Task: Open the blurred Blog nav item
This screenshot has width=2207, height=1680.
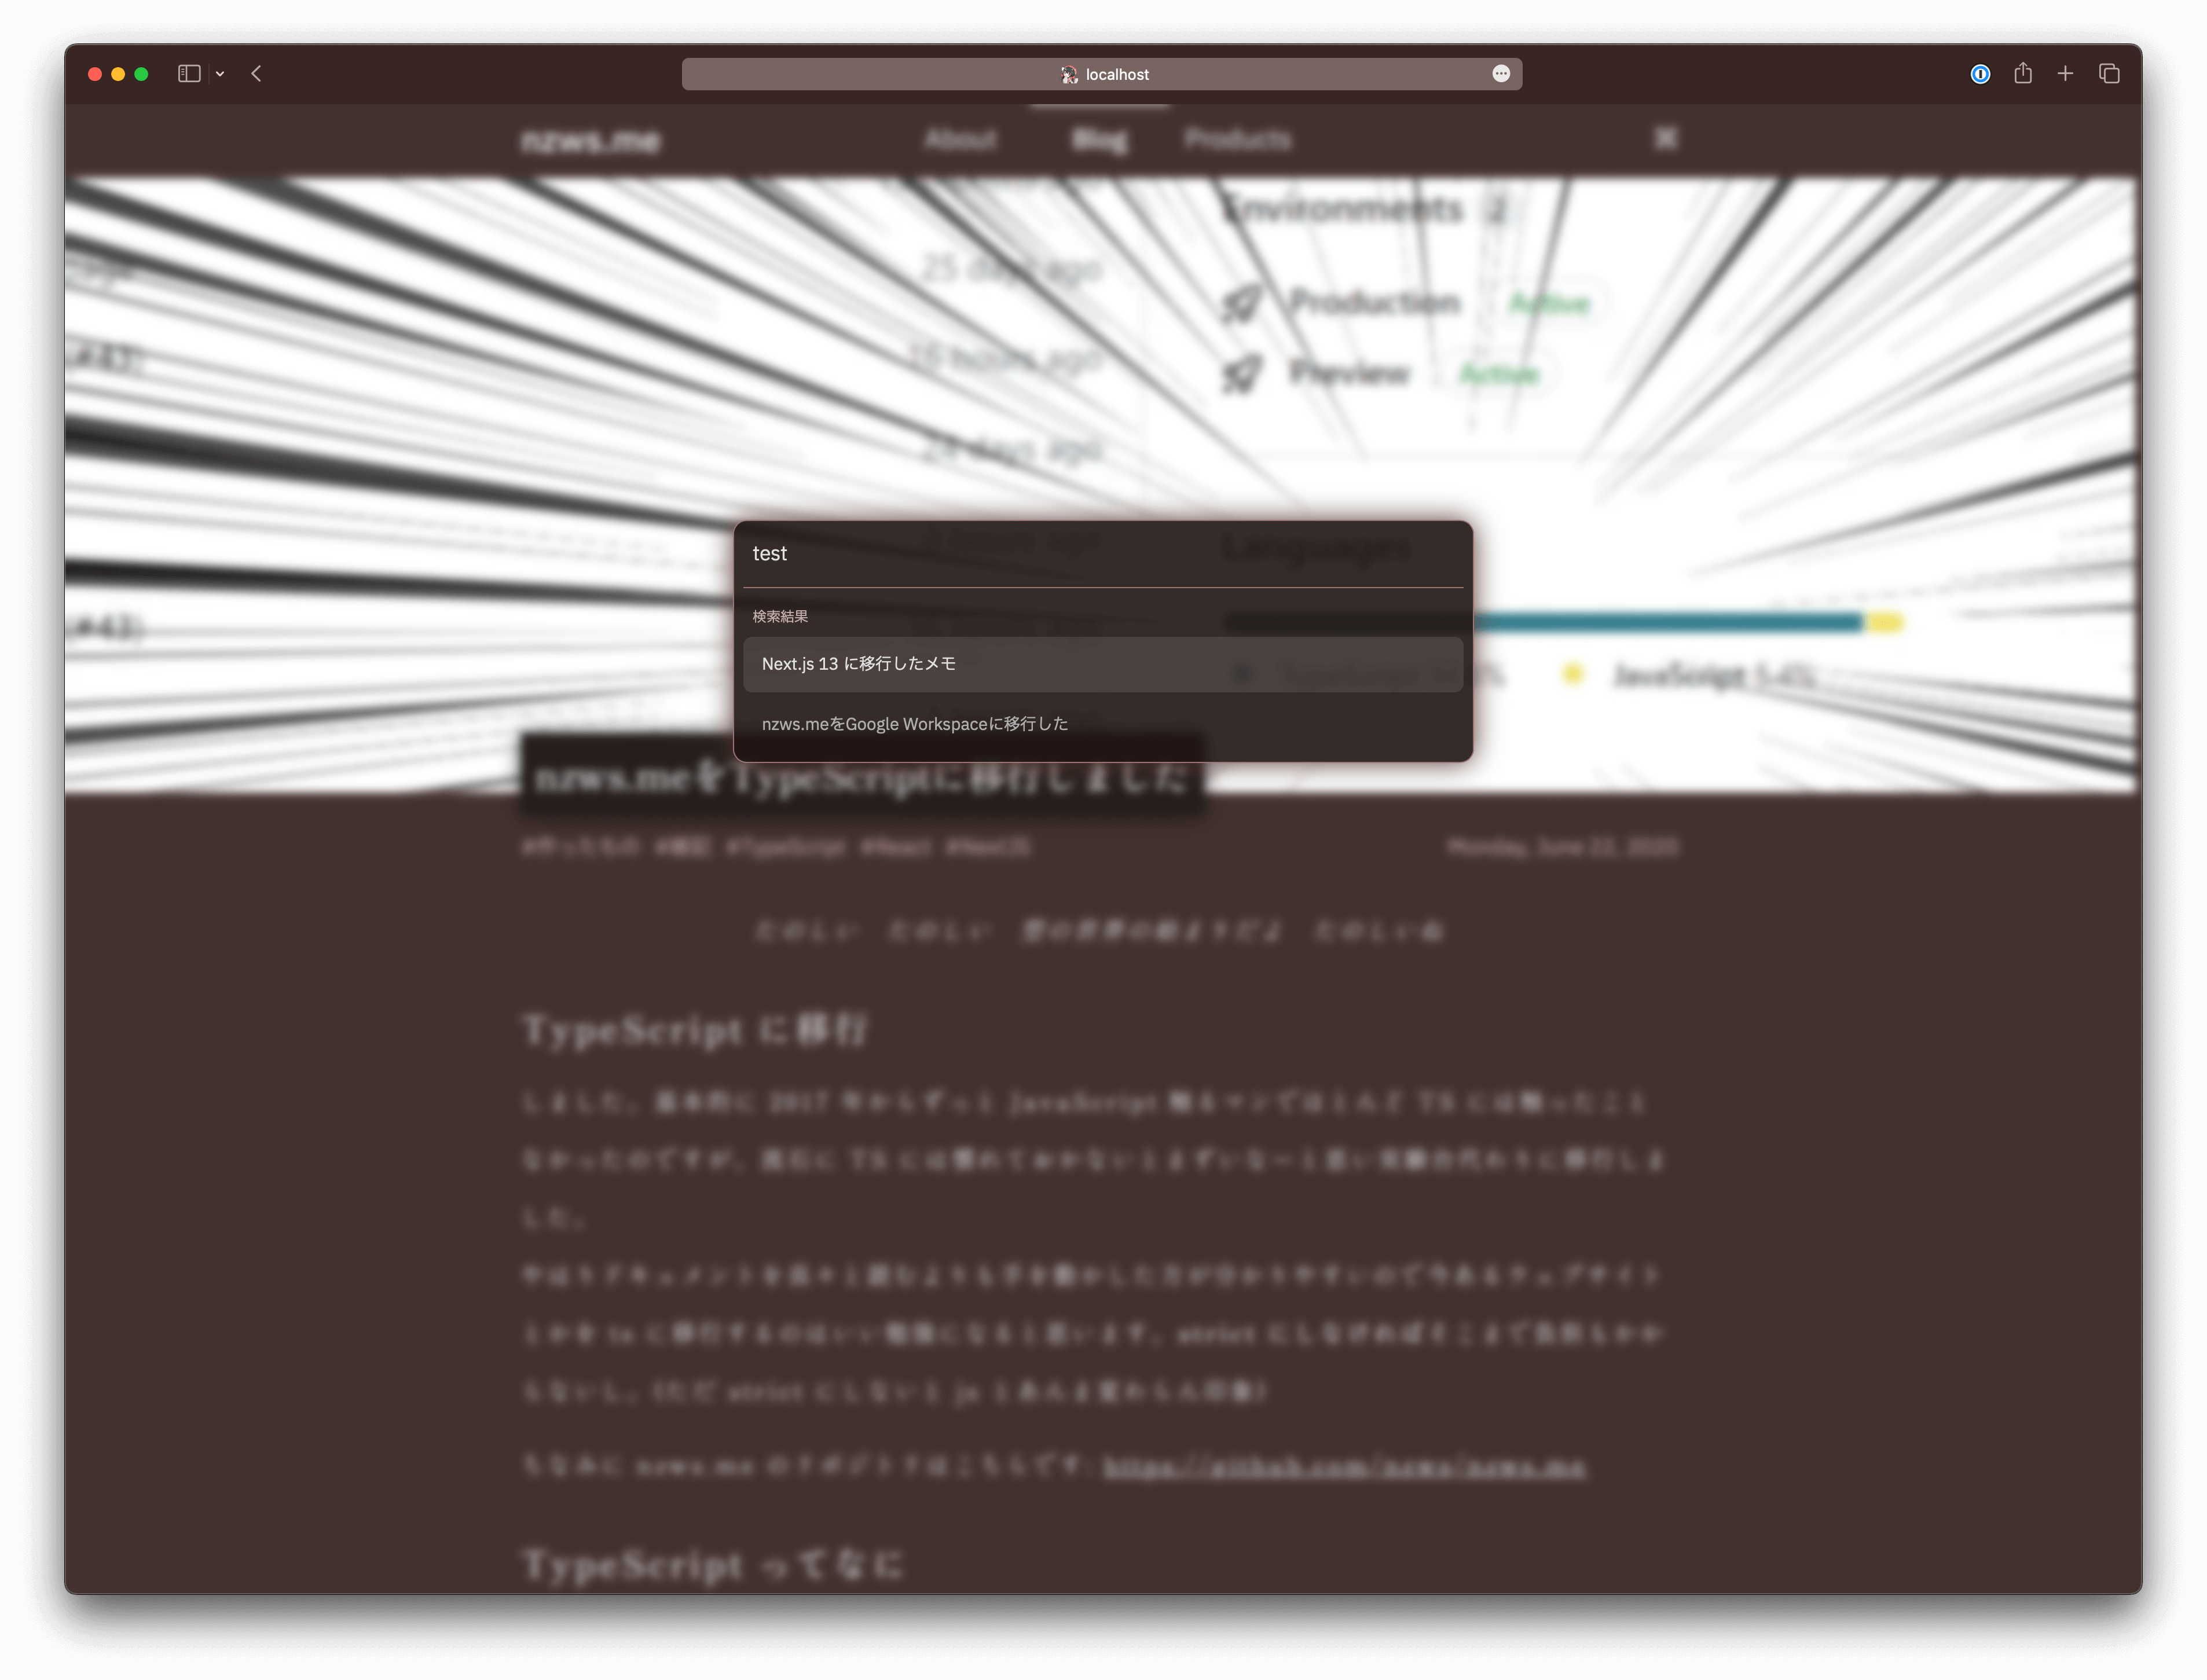Action: [x=1099, y=139]
